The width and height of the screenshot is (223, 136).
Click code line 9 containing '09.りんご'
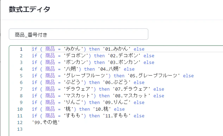point(88,102)
